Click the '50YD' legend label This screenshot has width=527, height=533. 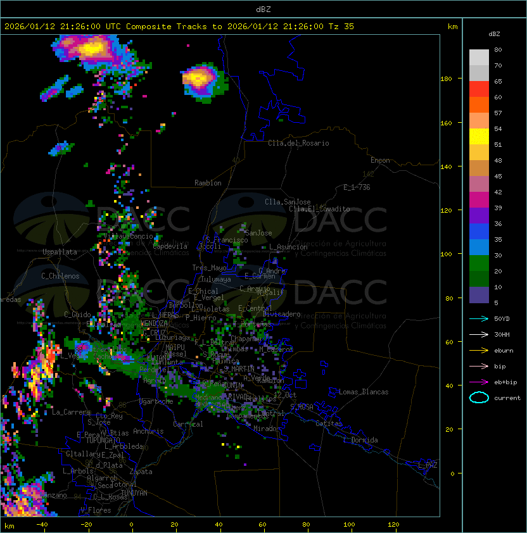[x=502, y=318]
